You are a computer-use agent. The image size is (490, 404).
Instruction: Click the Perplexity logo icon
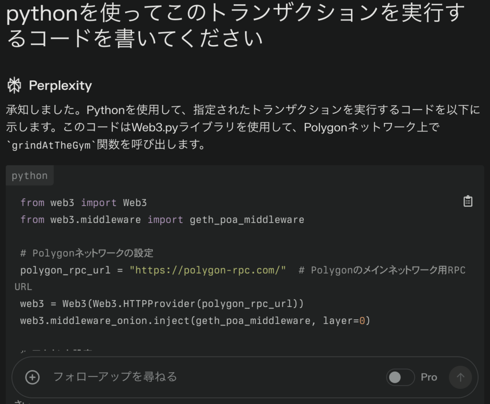(14, 85)
